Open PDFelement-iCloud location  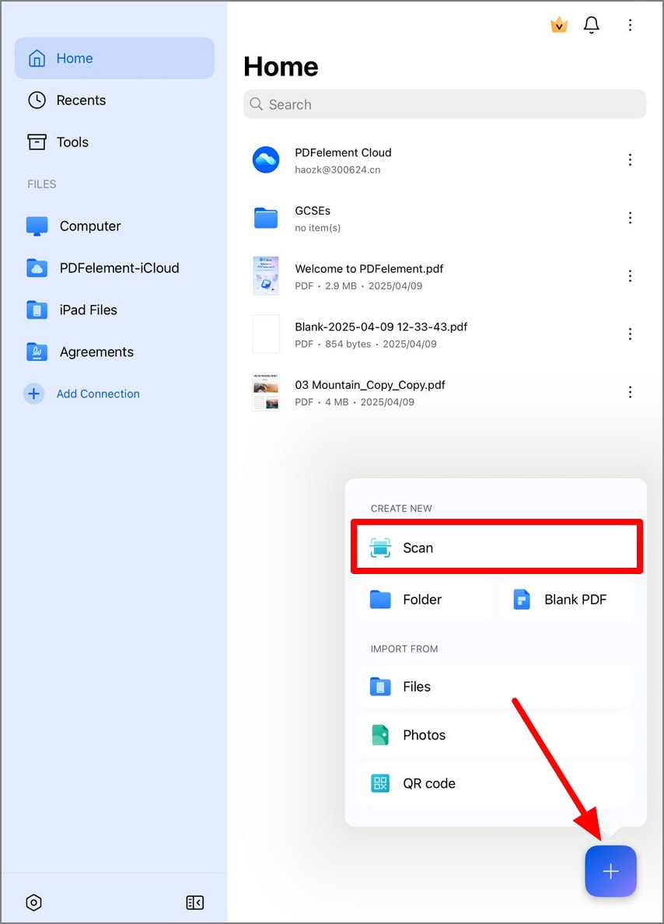click(114, 268)
